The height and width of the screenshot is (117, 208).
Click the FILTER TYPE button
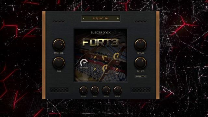[x=141, y=76]
